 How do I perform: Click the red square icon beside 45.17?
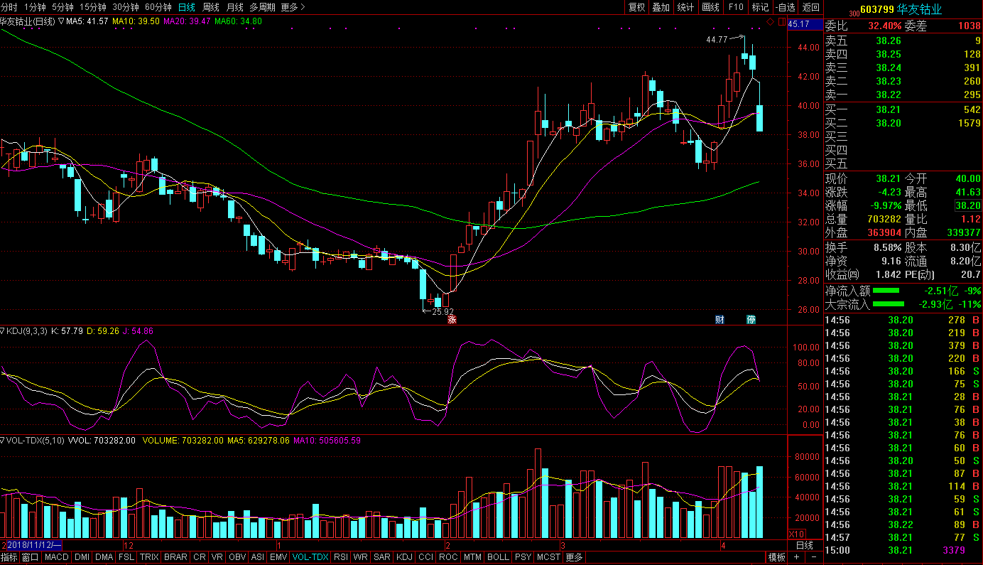(781, 22)
